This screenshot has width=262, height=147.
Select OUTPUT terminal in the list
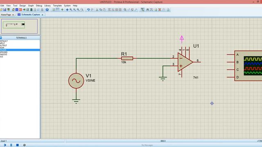pyautogui.click(x=3, y=45)
